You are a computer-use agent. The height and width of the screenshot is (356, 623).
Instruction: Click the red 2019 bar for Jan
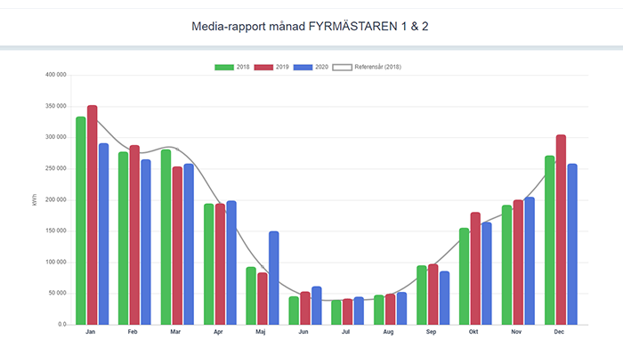[x=93, y=215]
